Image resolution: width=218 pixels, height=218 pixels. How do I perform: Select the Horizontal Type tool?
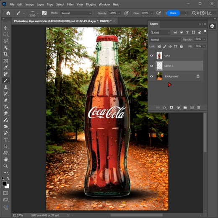pos(5,140)
